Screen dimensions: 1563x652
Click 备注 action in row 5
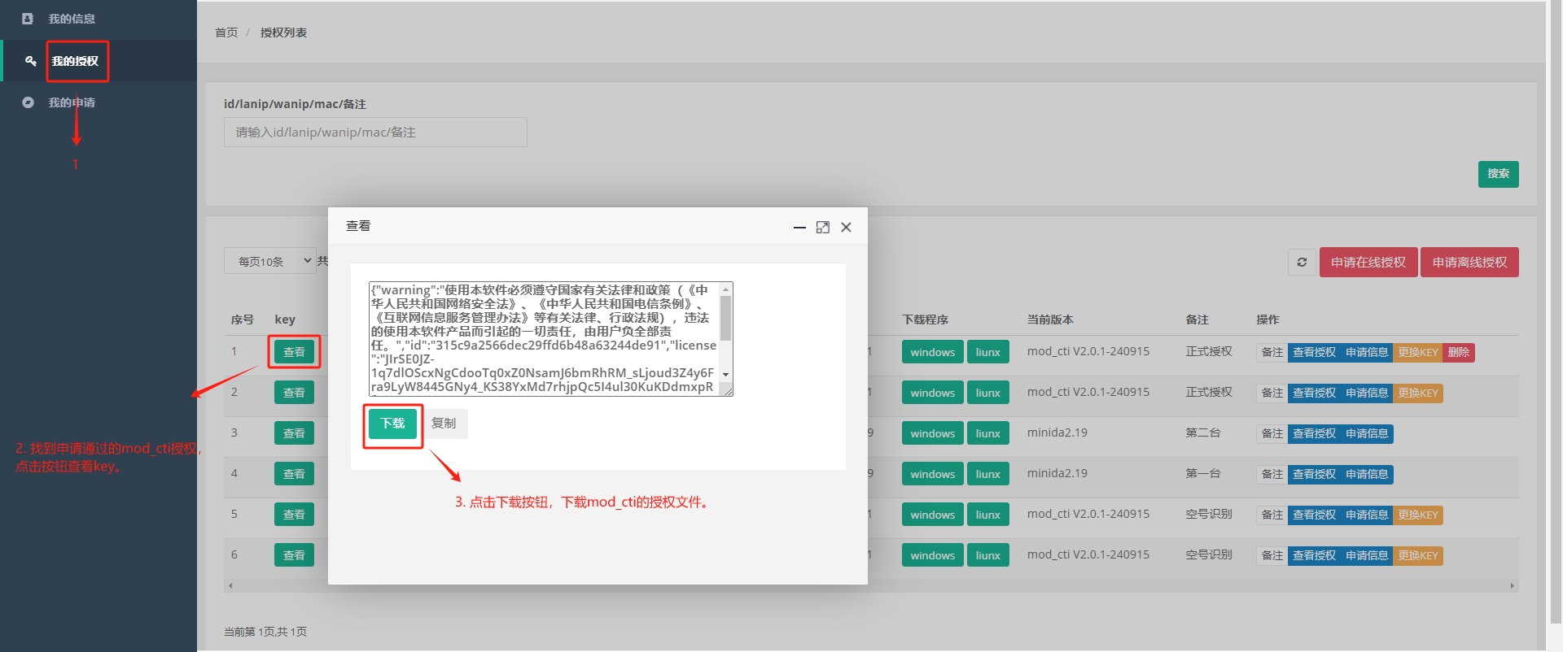(x=1272, y=515)
